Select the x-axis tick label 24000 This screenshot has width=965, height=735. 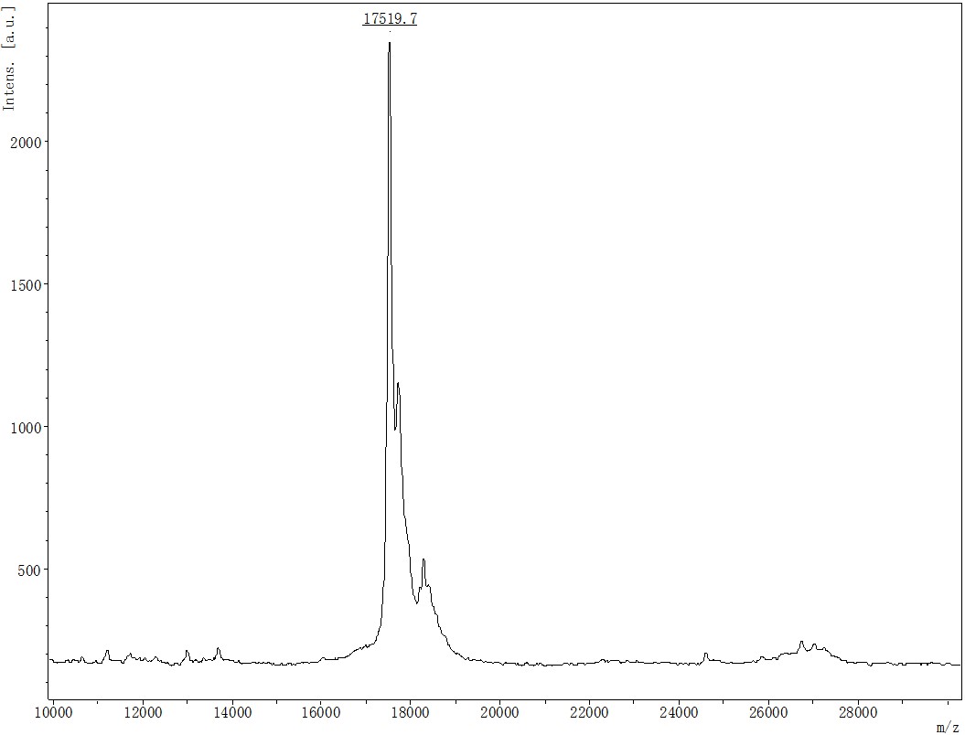click(679, 712)
